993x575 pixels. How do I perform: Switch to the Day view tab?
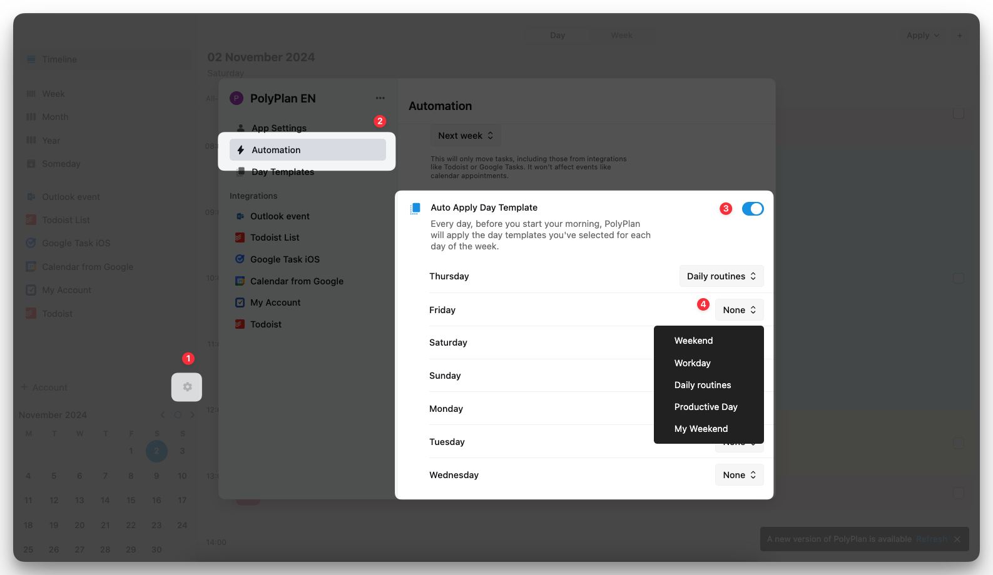[x=558, y=36]
